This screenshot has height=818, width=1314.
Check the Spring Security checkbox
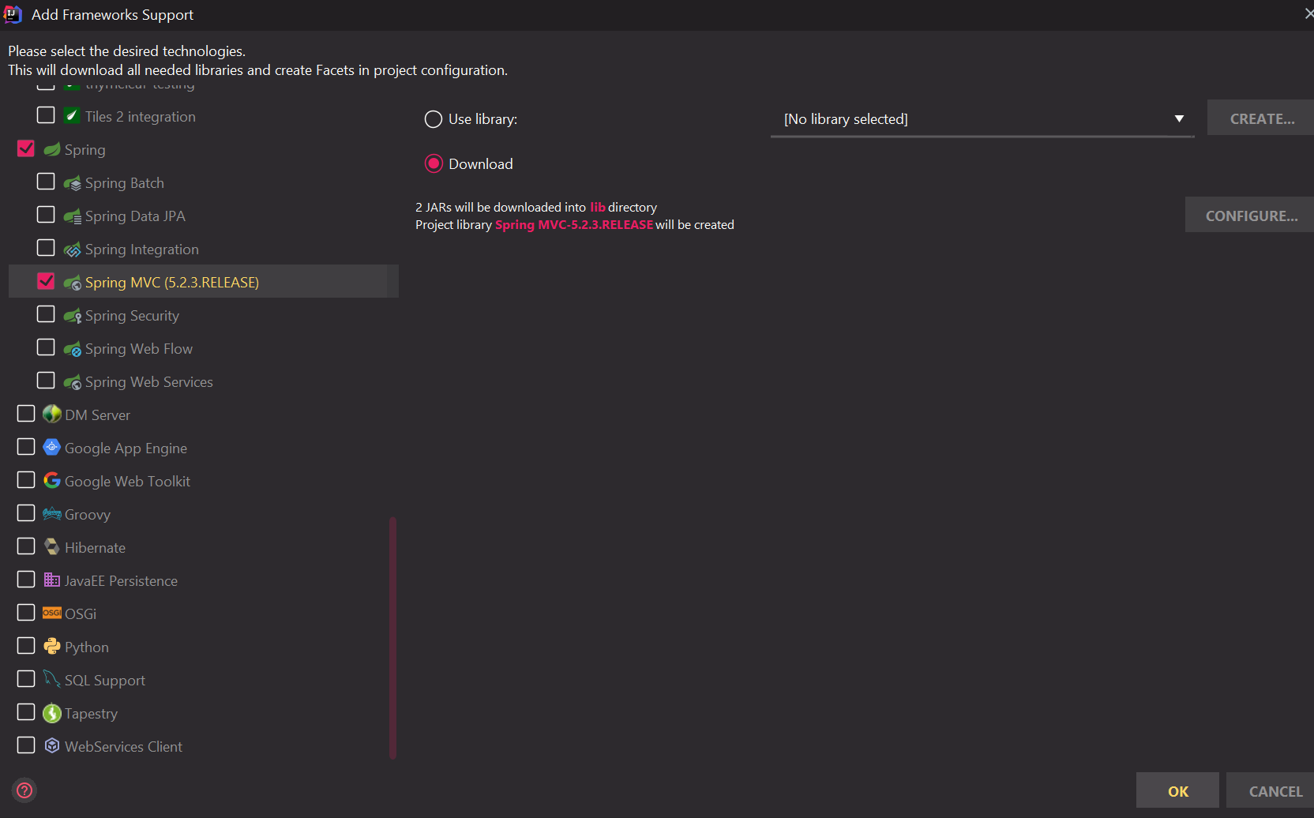[x=46, y=314]
